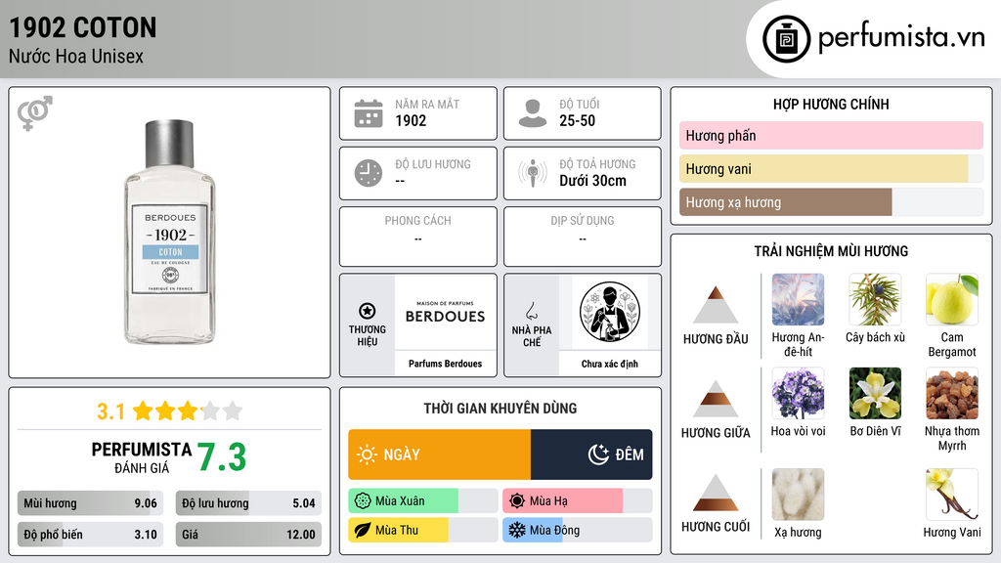Viewport: 1001px width, 563px height.
Task: Click the Độ phổ biến 3.10 score bar
Action: click(x=90, y=535)
